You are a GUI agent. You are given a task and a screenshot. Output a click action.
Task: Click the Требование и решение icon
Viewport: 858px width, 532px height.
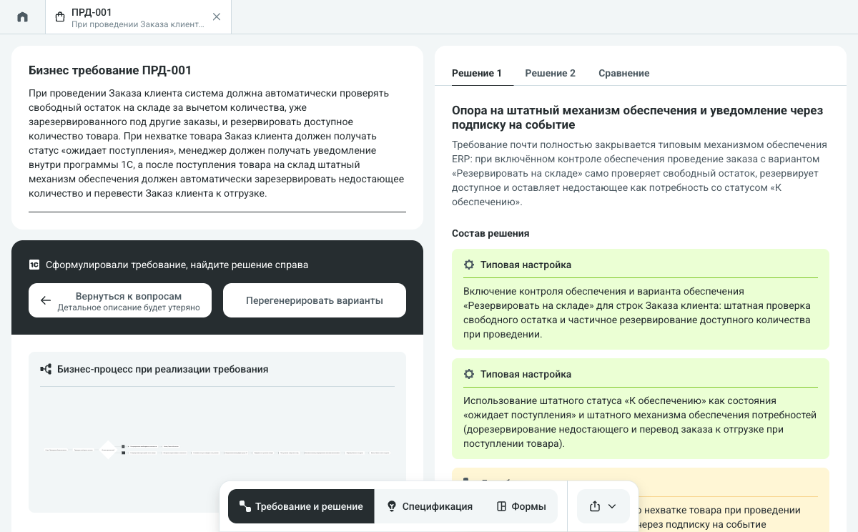[x=245, y=506]
